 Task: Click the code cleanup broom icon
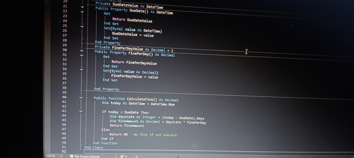tap(122, 156)
